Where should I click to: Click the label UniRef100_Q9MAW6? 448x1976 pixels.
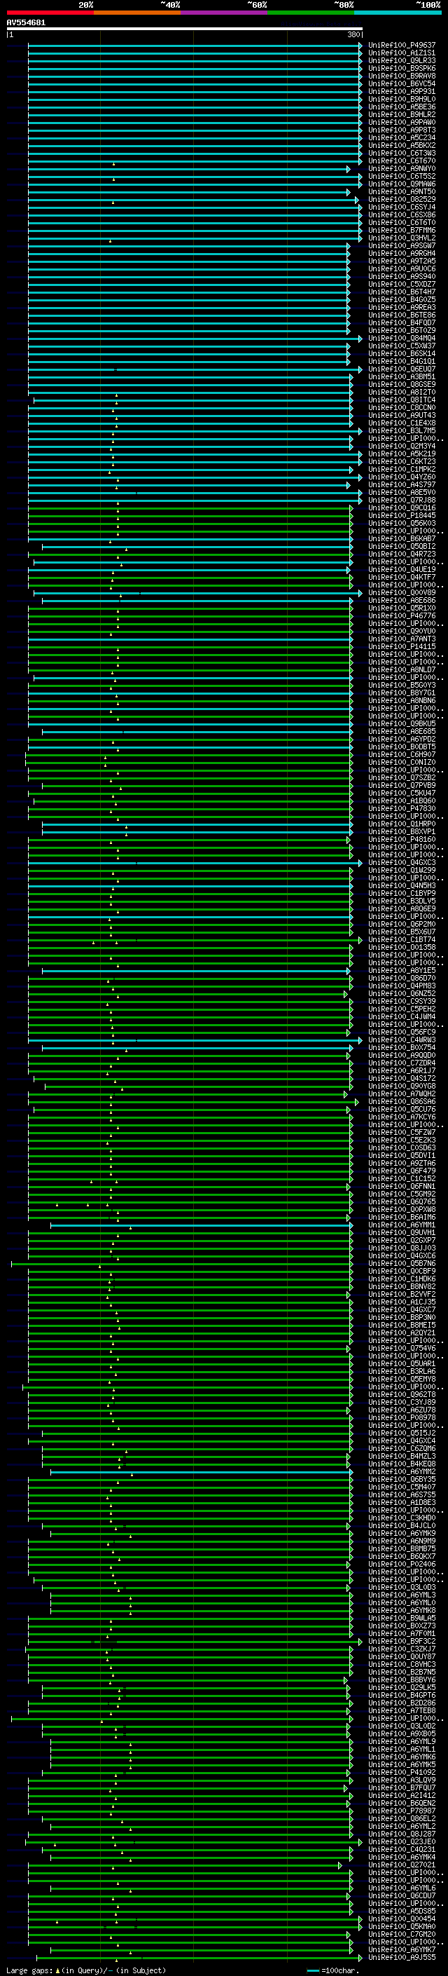coord(402,184)
